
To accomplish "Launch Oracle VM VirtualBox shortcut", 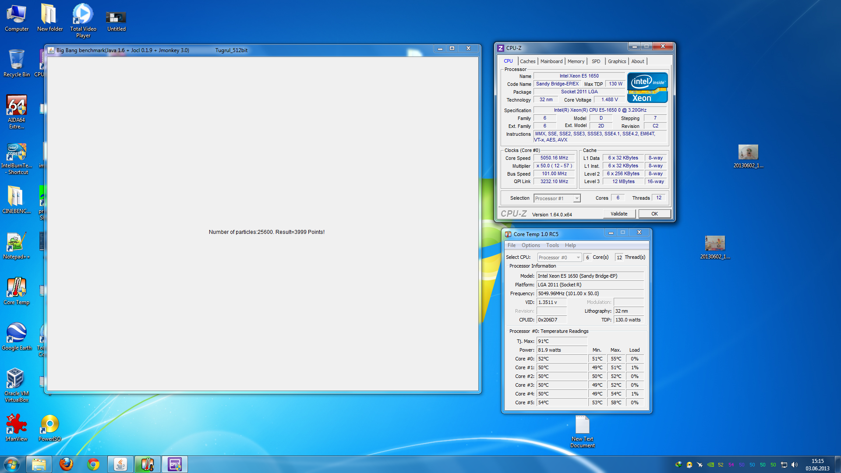I will pyautogui.click(x=17, y=385).
